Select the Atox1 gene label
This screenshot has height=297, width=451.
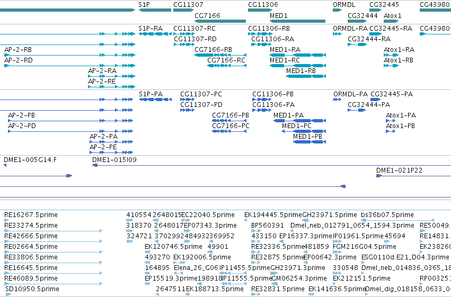pos(392,15)
